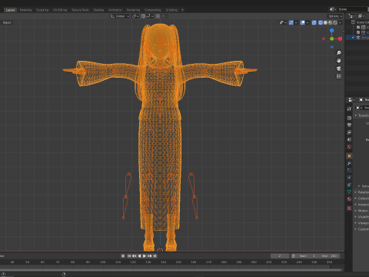The image size is (369, 277).
Task: Toggle X-ray mode in viewport header
Action: (x=314, y=22)
